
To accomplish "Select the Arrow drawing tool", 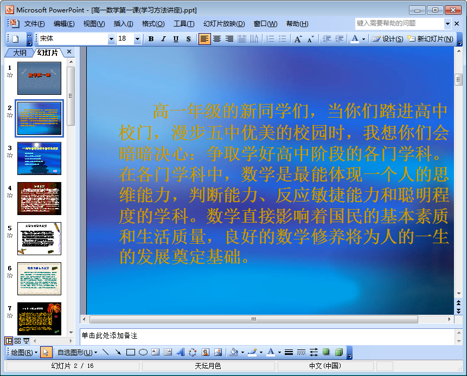I will coord(118,352).
